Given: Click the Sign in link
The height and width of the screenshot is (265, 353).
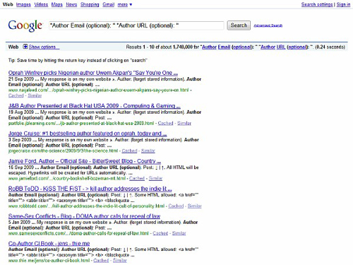Looking at the screenshot, I should pyautogui.click(x=343, y=4).
